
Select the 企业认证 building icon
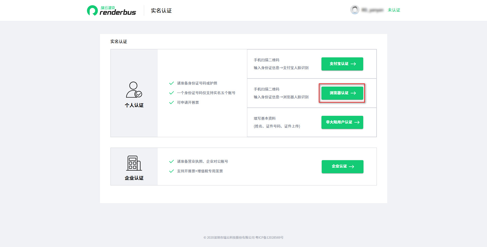(134, 163)
